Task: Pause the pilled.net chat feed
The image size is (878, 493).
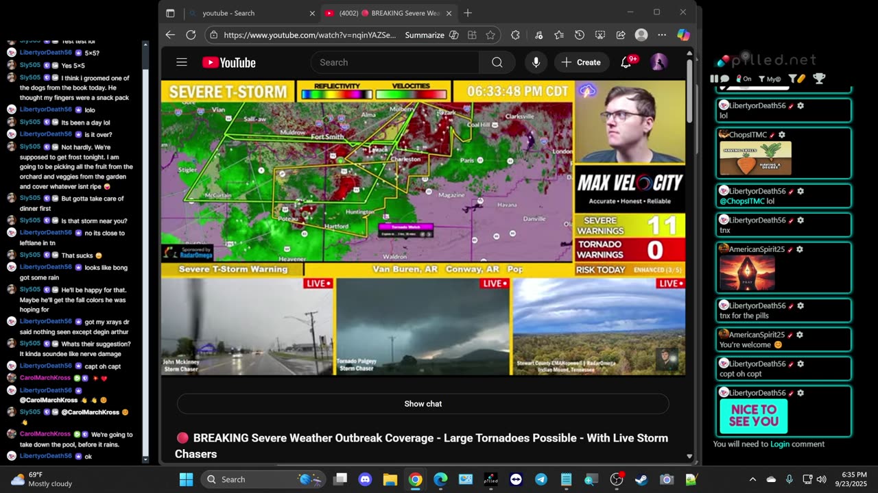Action: [714, 79]
